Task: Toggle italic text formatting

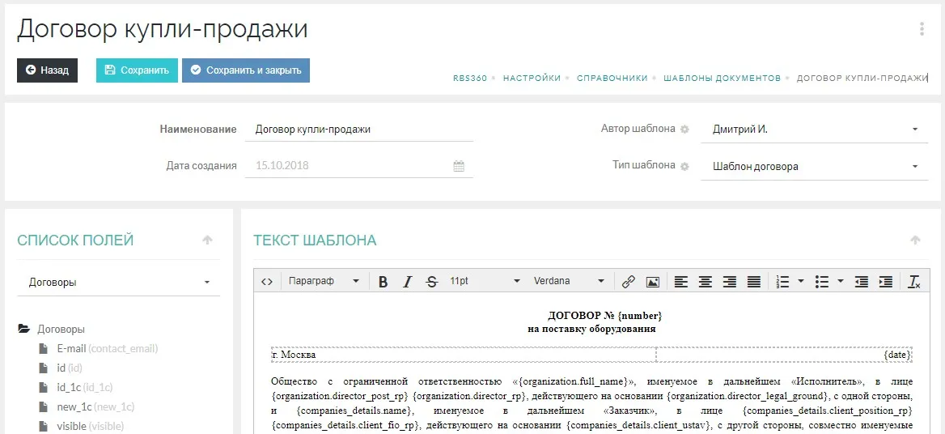Action: click(408, 282)
